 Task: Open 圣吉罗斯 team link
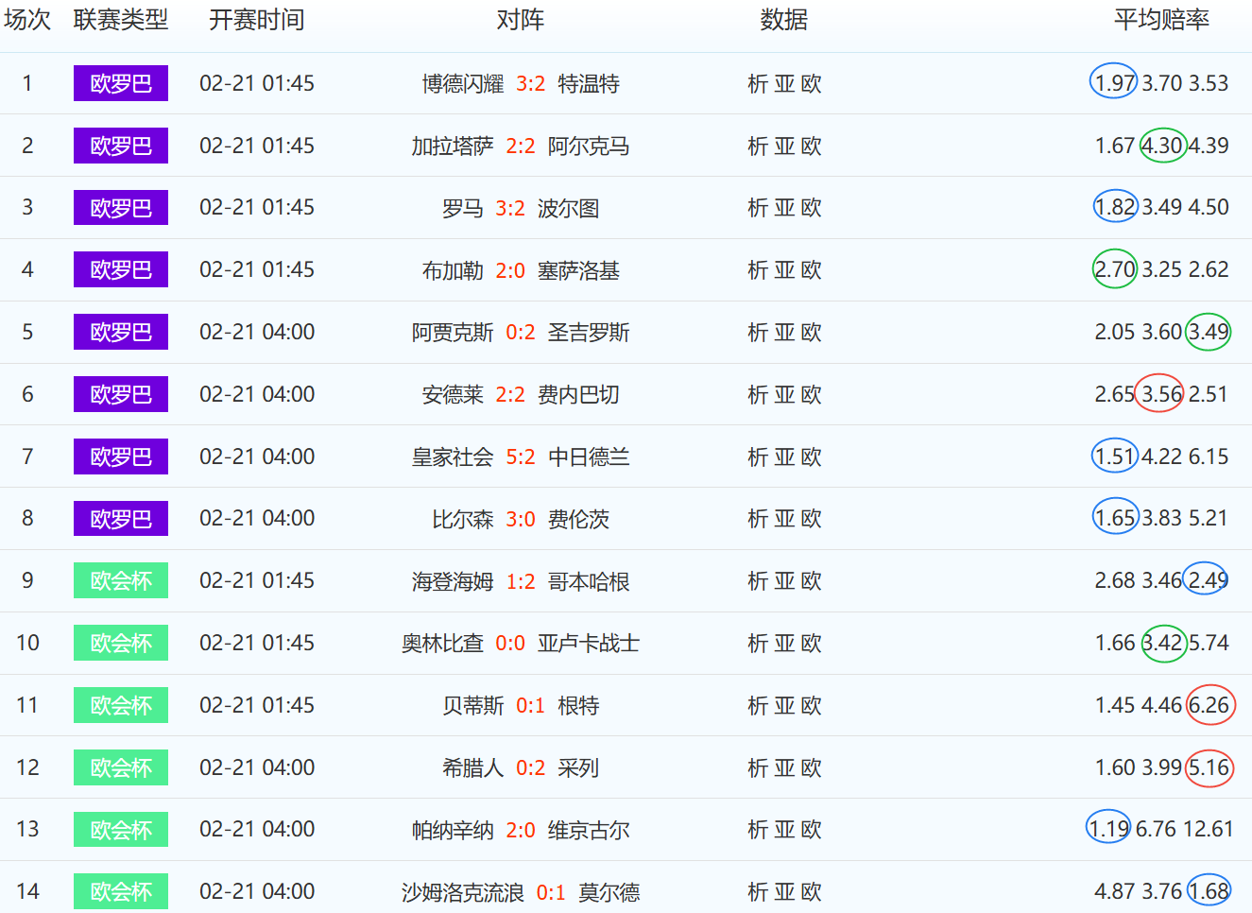pos(589,333)
